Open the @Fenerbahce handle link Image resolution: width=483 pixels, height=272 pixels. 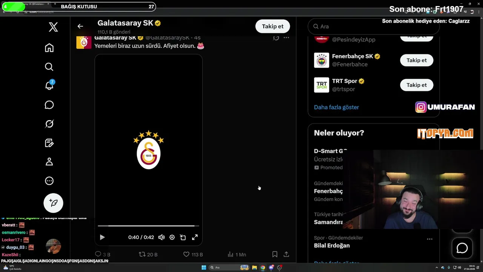tap(350, 65)
